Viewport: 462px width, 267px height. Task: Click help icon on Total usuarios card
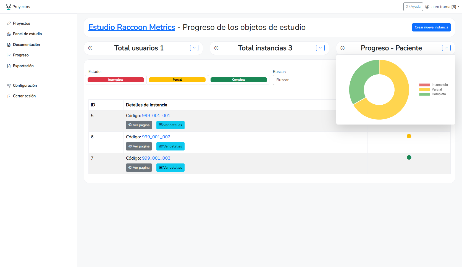point(90,48)
